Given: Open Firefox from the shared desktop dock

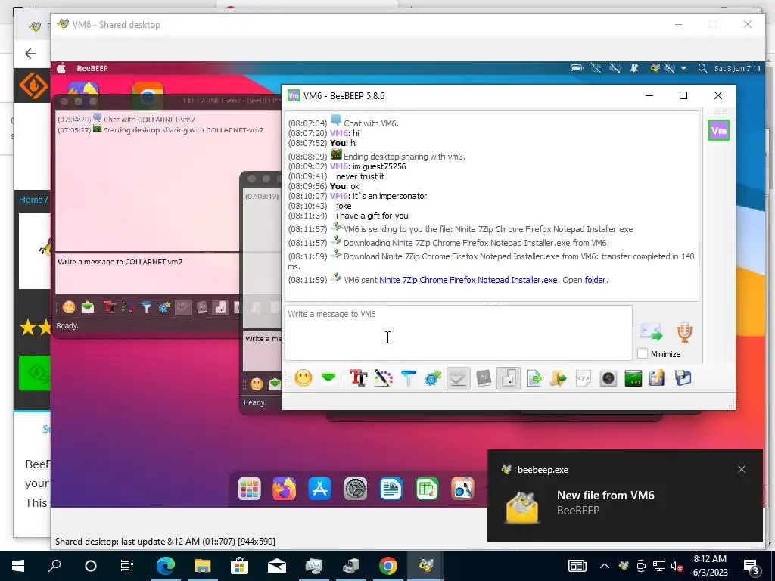Looking at the screenshot, I should pos(285,489).
